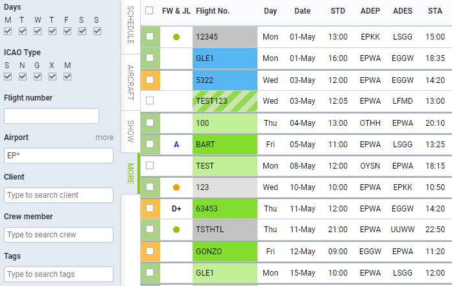The image size is (452, 286).
Task: Click 12-May date in GONZO row
Action: (302, 252)
